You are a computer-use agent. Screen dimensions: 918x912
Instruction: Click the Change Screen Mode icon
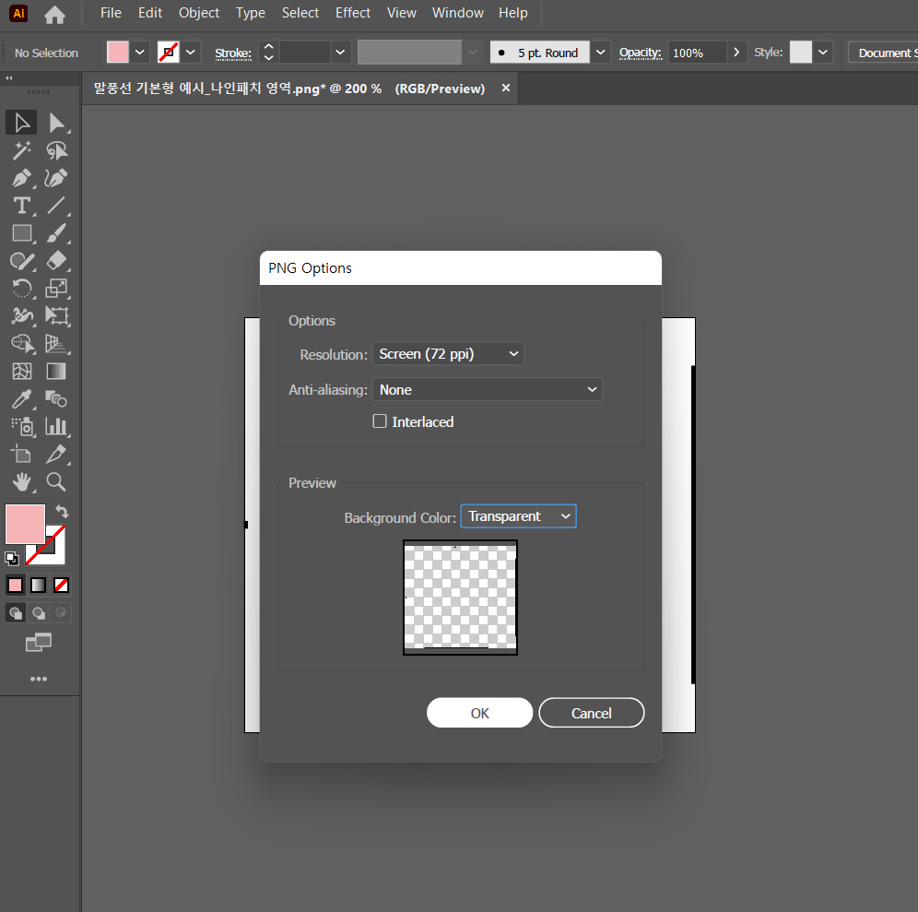39,643
